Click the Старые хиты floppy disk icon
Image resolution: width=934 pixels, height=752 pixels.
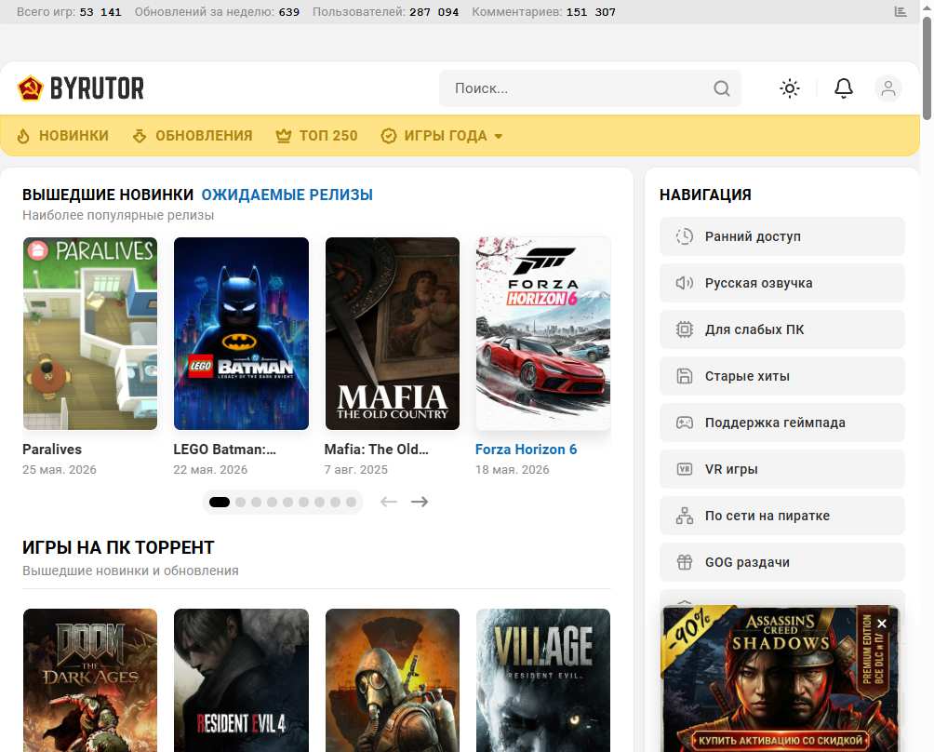(685, 376)
